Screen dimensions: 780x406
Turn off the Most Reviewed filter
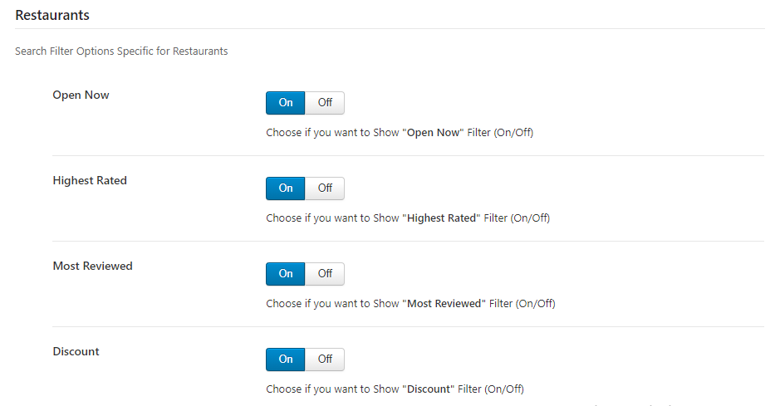point(325,274)
